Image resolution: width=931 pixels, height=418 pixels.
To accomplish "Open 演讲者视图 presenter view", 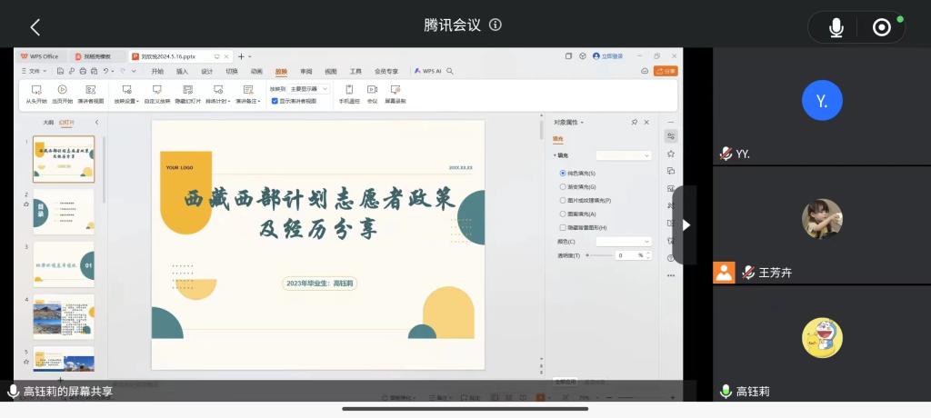I will 90,90.
